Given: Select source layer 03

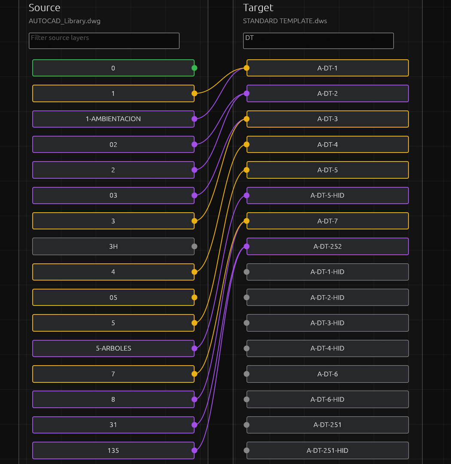Looking at the screenshot, I should 113,195.
